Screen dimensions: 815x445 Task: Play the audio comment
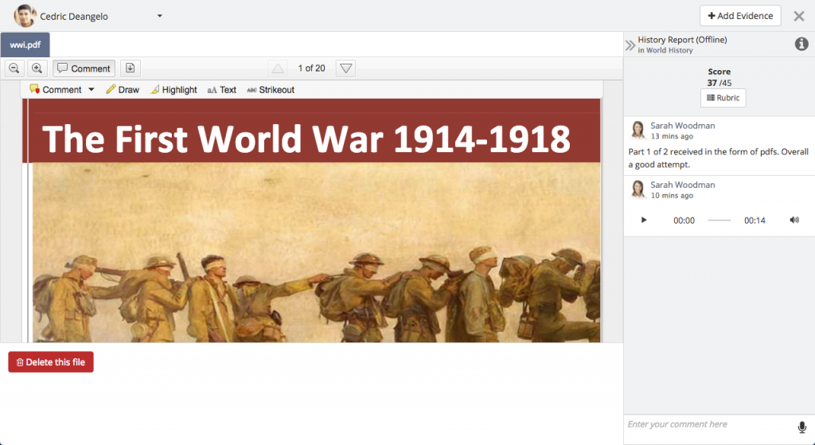tap(643, 220)
